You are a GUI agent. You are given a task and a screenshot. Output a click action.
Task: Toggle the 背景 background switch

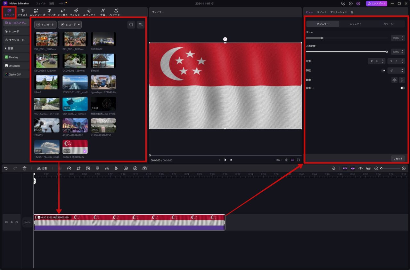pyautogui.click(x=403, y=88)
